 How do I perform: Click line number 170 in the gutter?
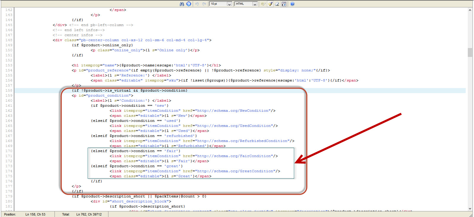(x=9, y=151)
